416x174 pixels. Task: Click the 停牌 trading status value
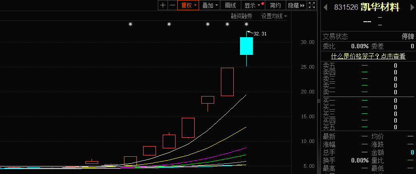point(408,36)
